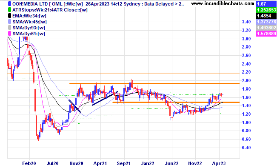Viewport: 277px width, 168px height.
Task: Click the green ATRStops legend swatch
Action: (x=9, y=10)
